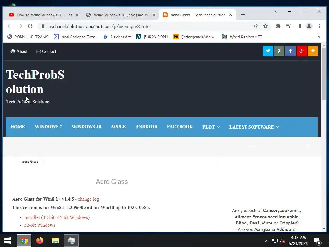Open the Extensions puzzle icon
329x247 pixels.
[278, 26]
